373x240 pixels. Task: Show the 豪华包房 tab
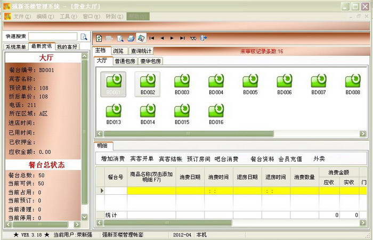151,61
